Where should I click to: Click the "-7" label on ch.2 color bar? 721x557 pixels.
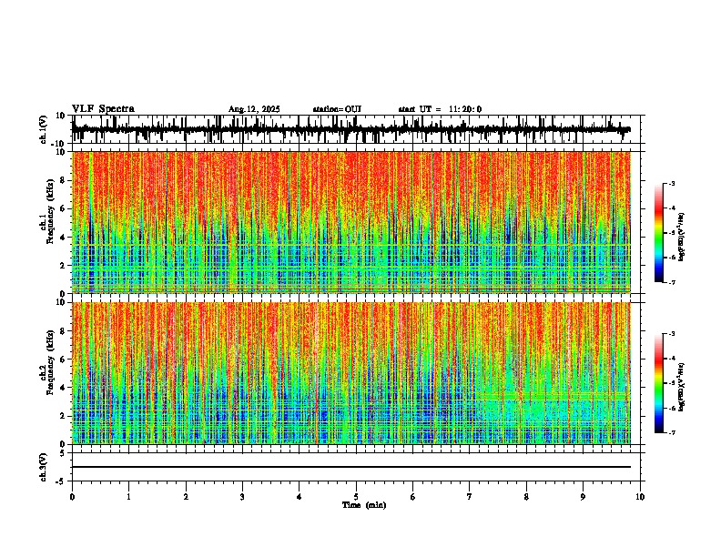(671, 432)
